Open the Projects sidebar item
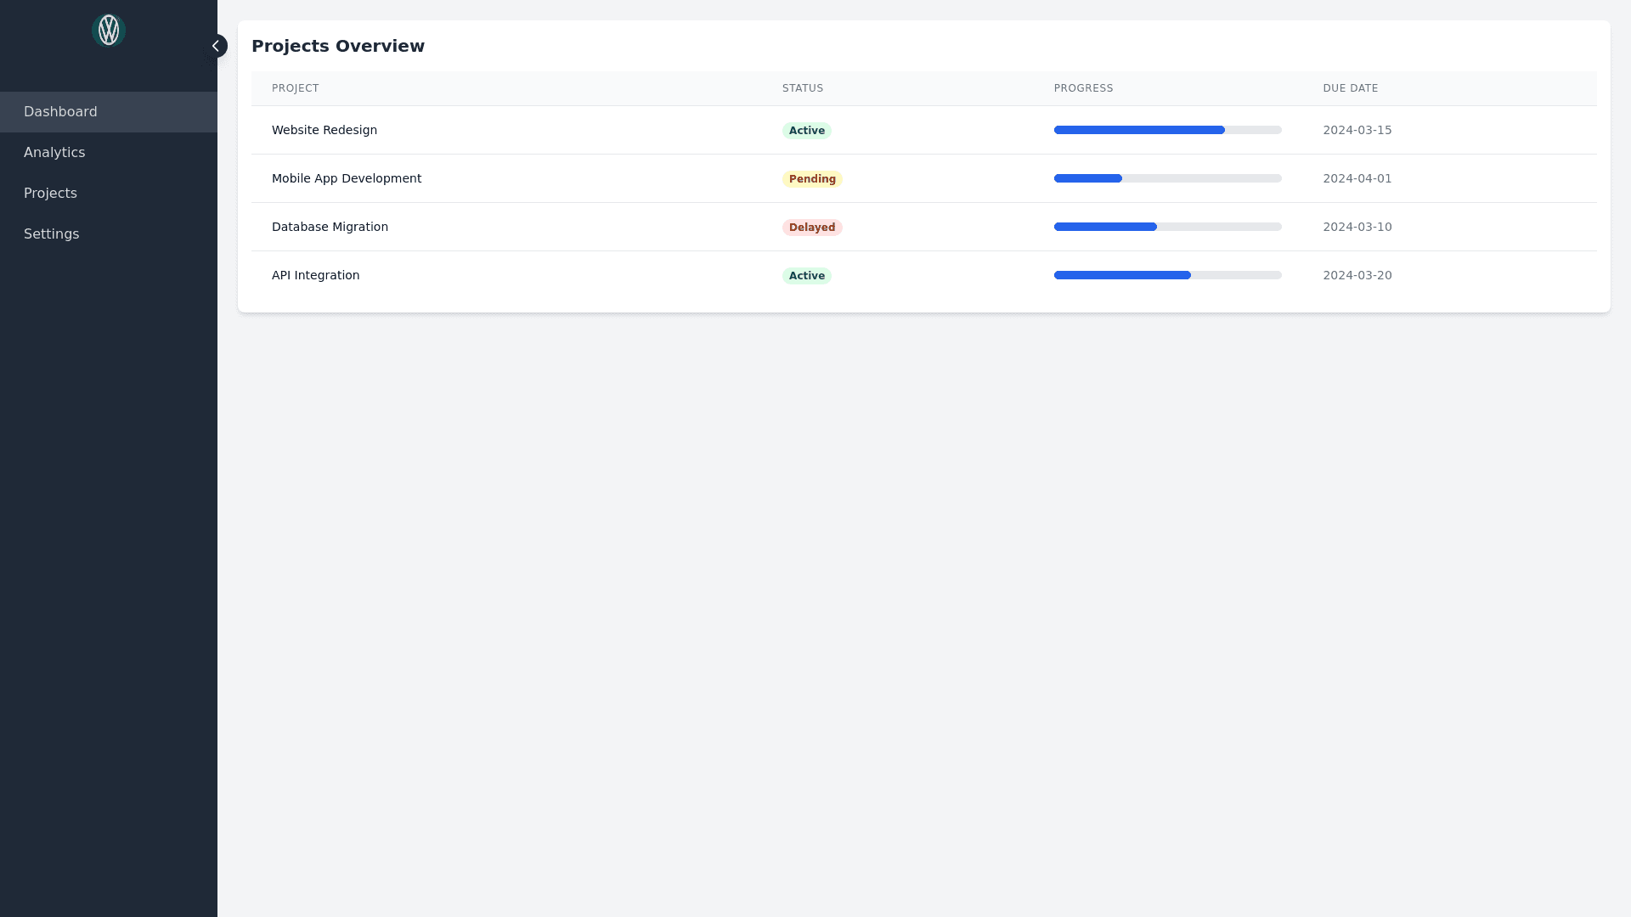 coord(50,194)
